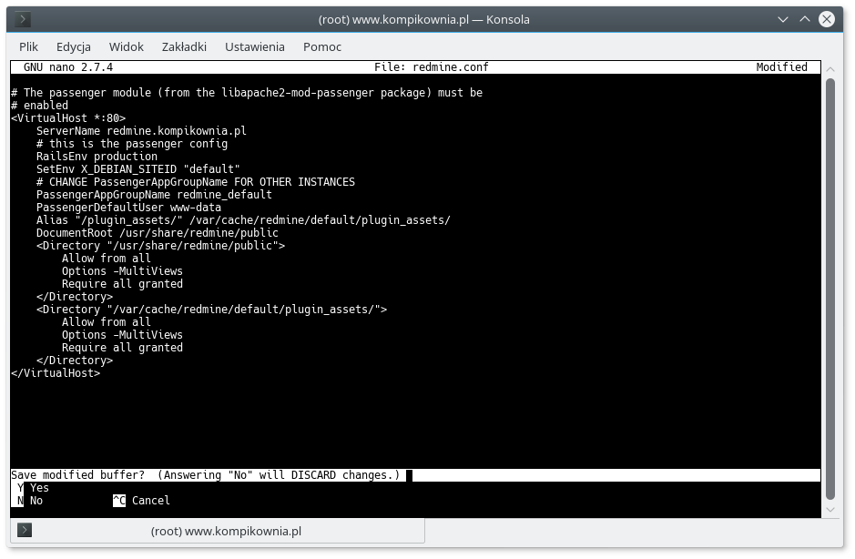855x559 pixels.
Task: Click the vertical scrollbar handle
Action: tap(830, 289)
